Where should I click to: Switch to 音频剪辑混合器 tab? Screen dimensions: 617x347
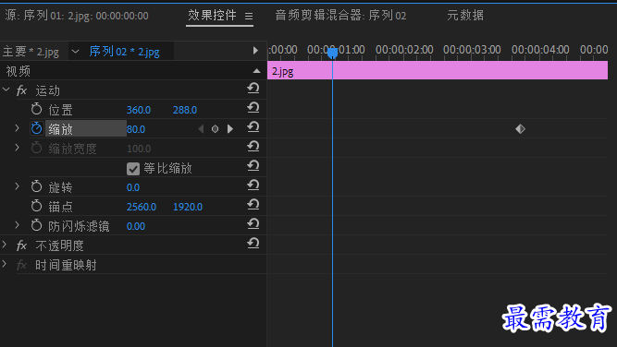point(340,16)
